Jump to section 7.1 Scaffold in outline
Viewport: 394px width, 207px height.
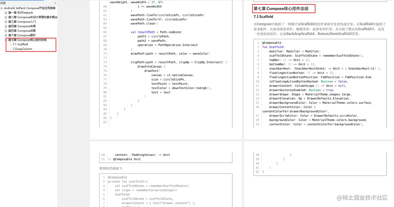tap(20, 44)
